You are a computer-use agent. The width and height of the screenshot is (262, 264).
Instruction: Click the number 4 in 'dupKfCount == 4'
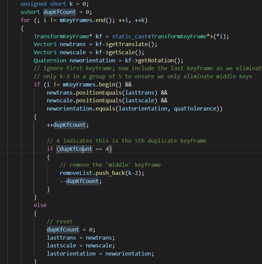107,149
